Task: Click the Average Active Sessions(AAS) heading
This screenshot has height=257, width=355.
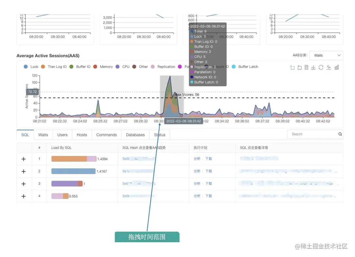Action: (48, 56)
